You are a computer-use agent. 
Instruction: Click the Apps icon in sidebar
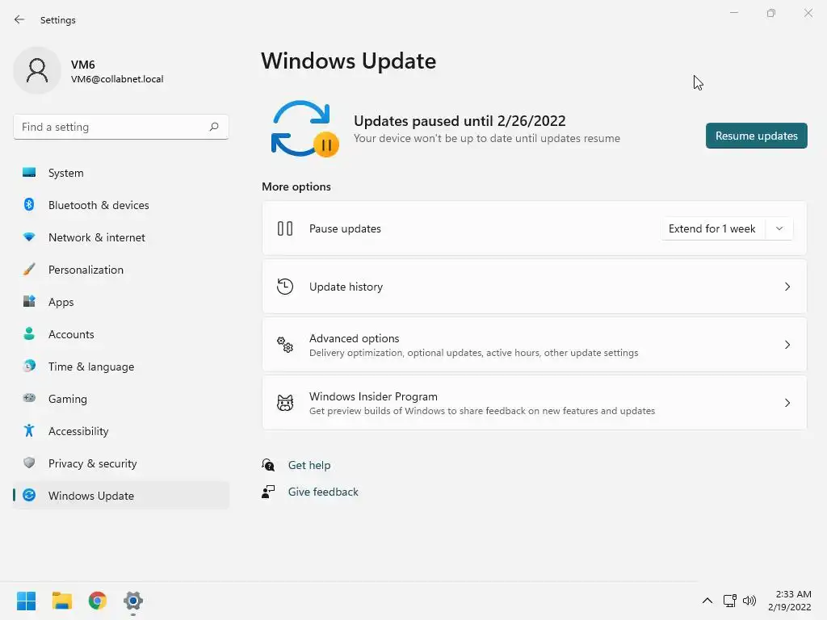[x=29, y=302]
